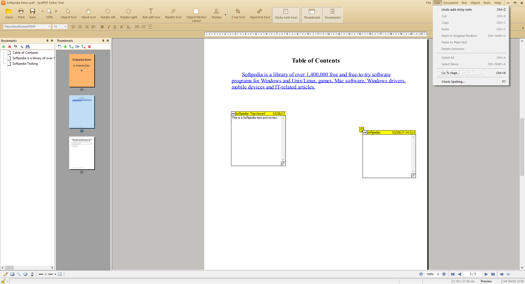Choose Undo add sticky note
The image size is (525, 284).
(471, 10)
